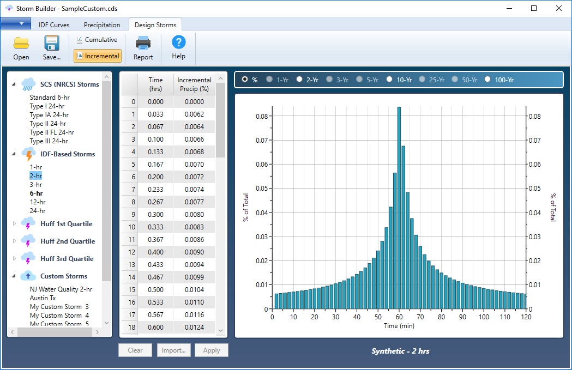Select the % radio button
This screenshot has width=572, height=370.
(245, 80)
